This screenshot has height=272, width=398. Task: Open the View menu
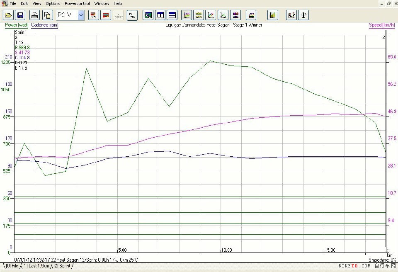pos(37,3)
